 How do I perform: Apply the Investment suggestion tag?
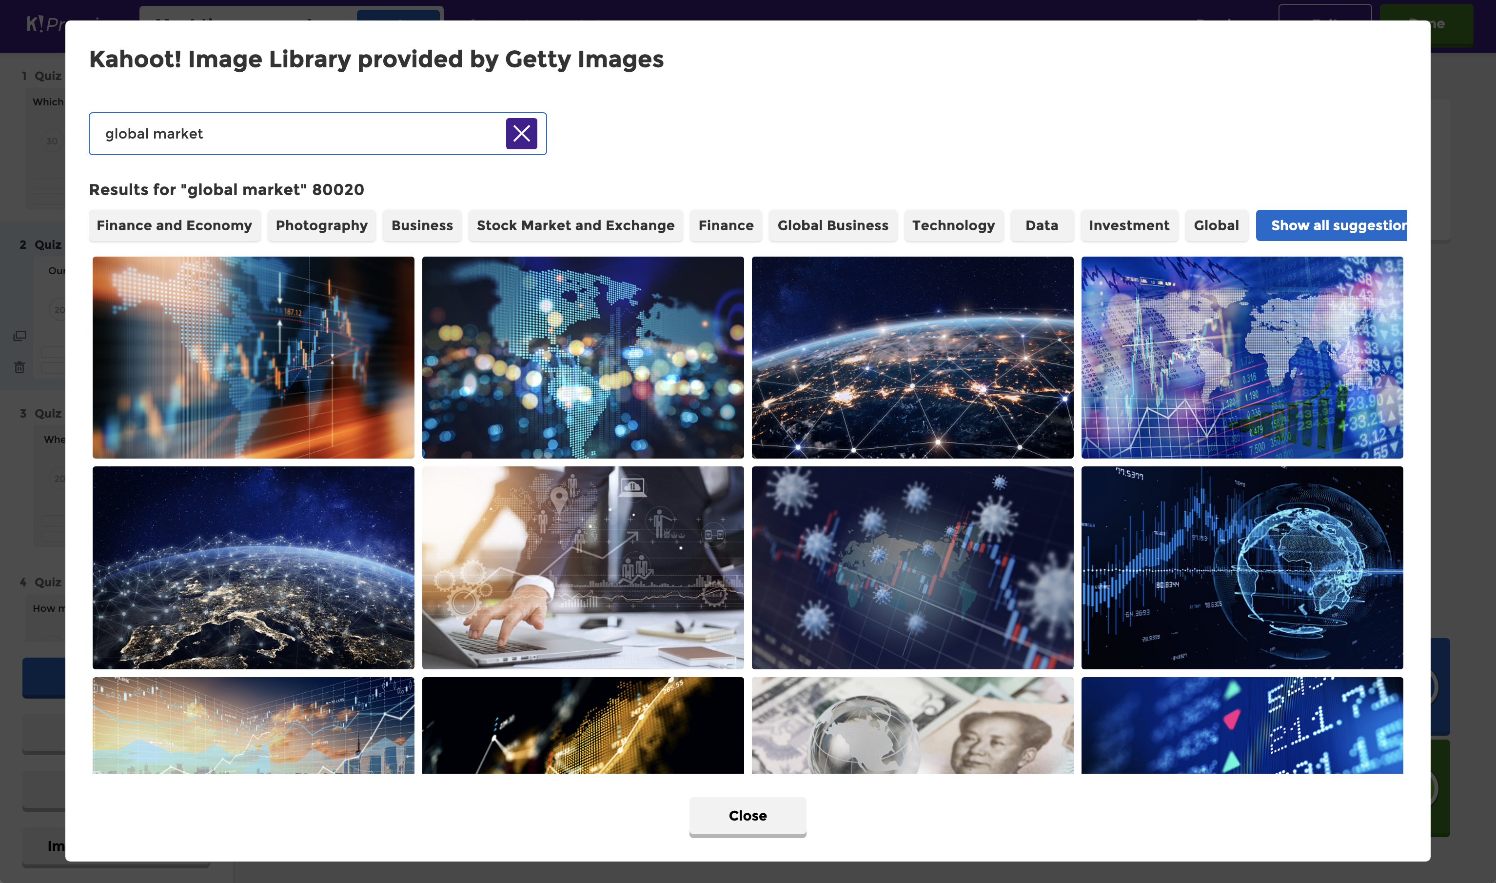point(1129,225)
